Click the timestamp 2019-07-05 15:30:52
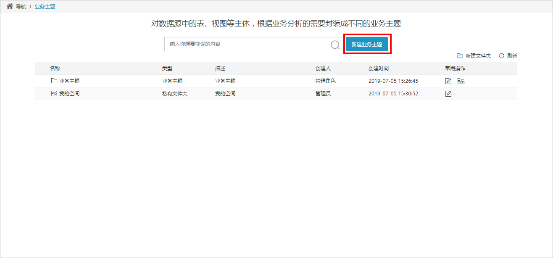 pos(393,94)
